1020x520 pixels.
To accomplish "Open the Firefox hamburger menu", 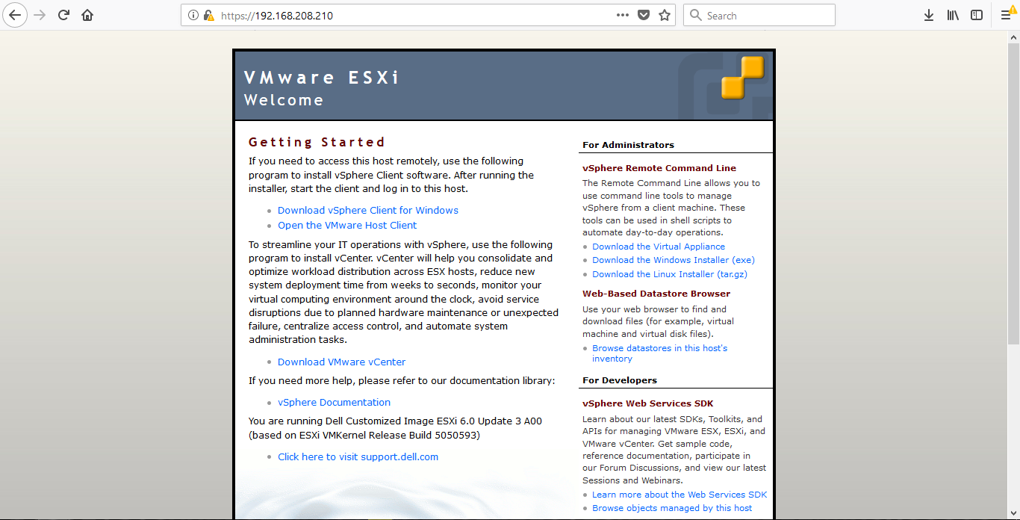I will tap(1006, 15).
